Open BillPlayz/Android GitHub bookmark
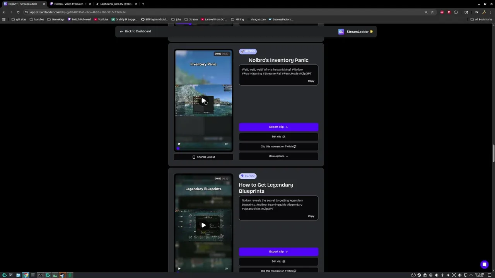495x278 pixels. pos(154,19)
